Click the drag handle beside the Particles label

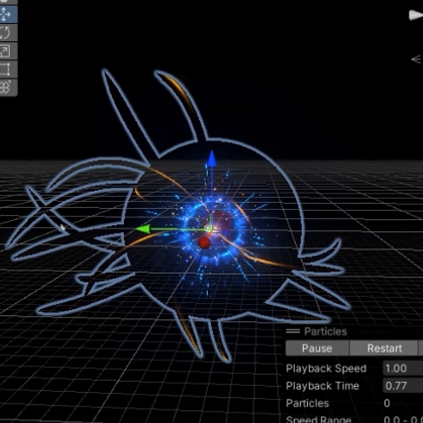293,331
